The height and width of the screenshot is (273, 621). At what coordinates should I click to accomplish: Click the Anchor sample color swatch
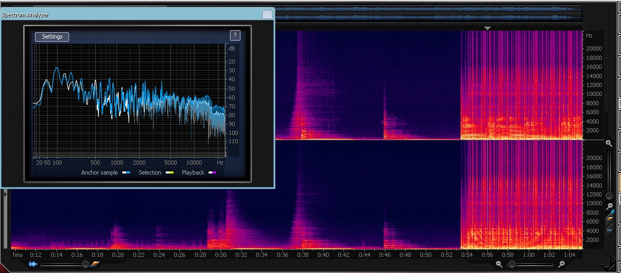pyautogui.click(x=126, y=172)
